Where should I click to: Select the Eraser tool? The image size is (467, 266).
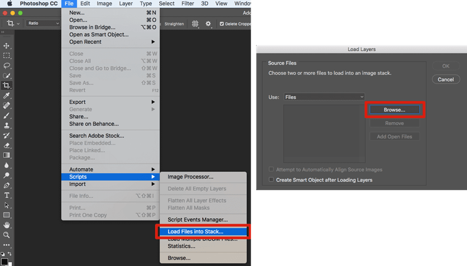[x=6, y=145]
